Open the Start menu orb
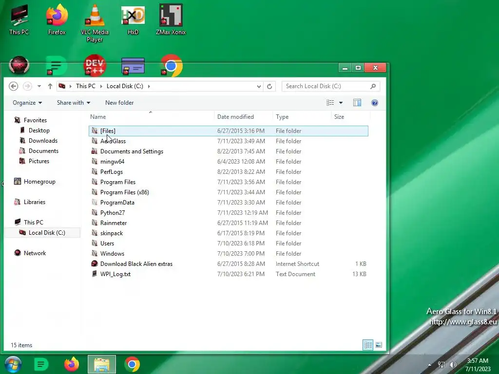This screenshot has height=374, width=499. point(13,364)
